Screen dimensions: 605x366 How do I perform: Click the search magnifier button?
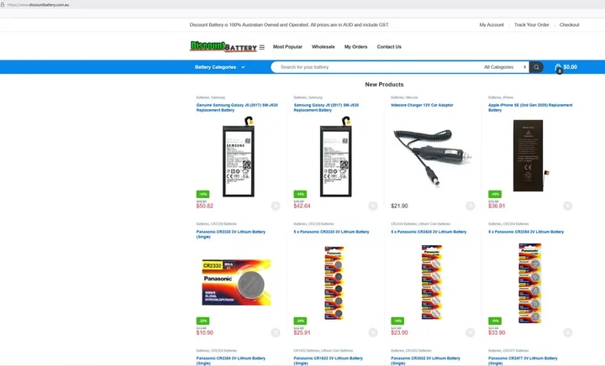[x=536, y=67]
